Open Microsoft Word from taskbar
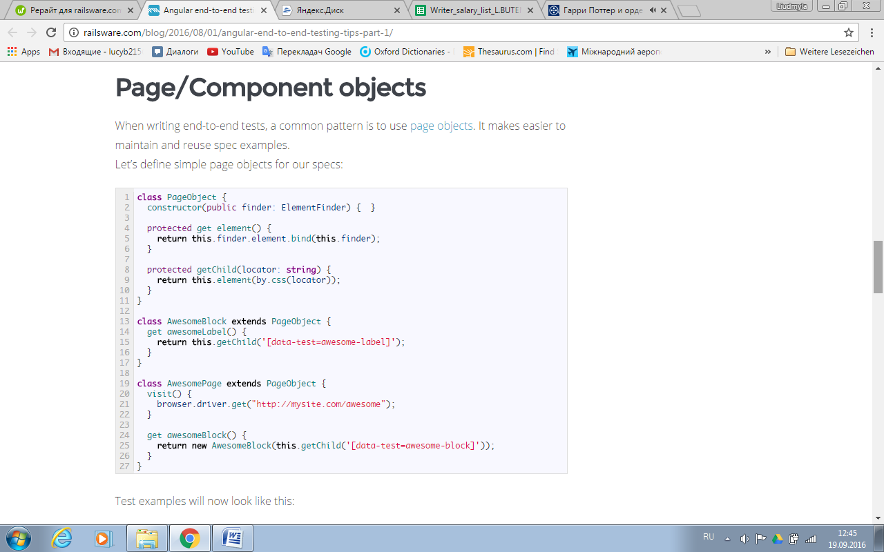 [232, 538]
